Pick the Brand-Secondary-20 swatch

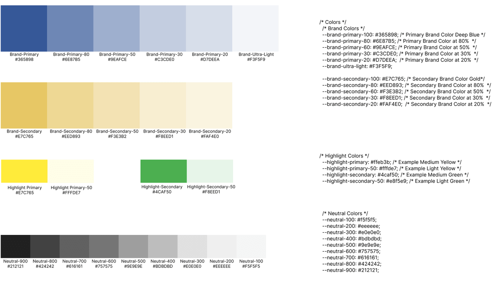[x=209, y=105]
